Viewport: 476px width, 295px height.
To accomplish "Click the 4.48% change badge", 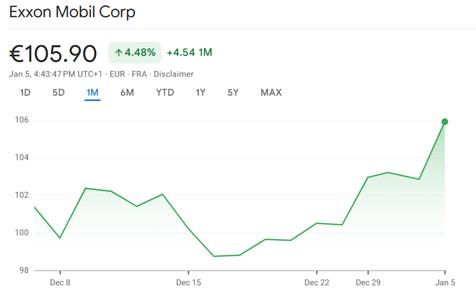I will 135,53.
